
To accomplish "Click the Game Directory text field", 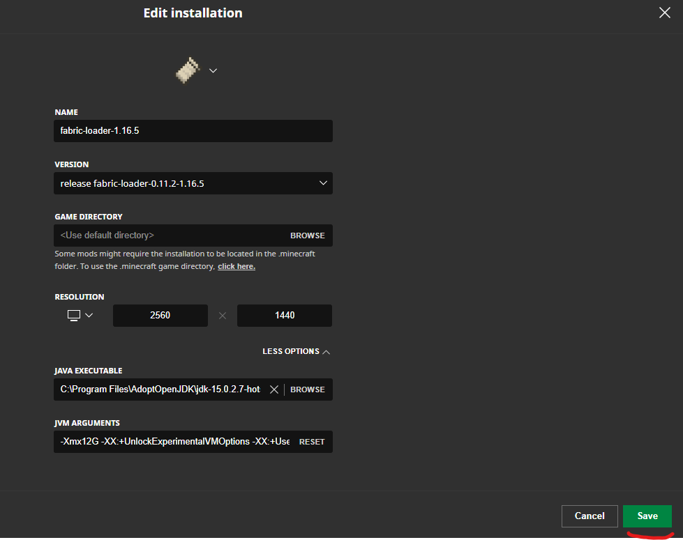I will (170, 236).
